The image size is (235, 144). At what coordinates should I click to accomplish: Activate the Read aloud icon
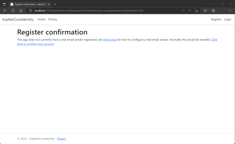coord(190,11)
